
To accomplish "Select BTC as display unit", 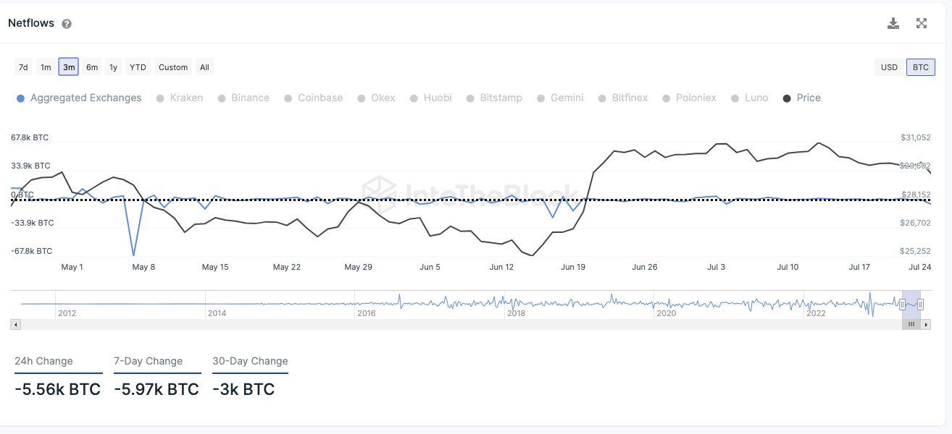I will click(x=921, y=67).
